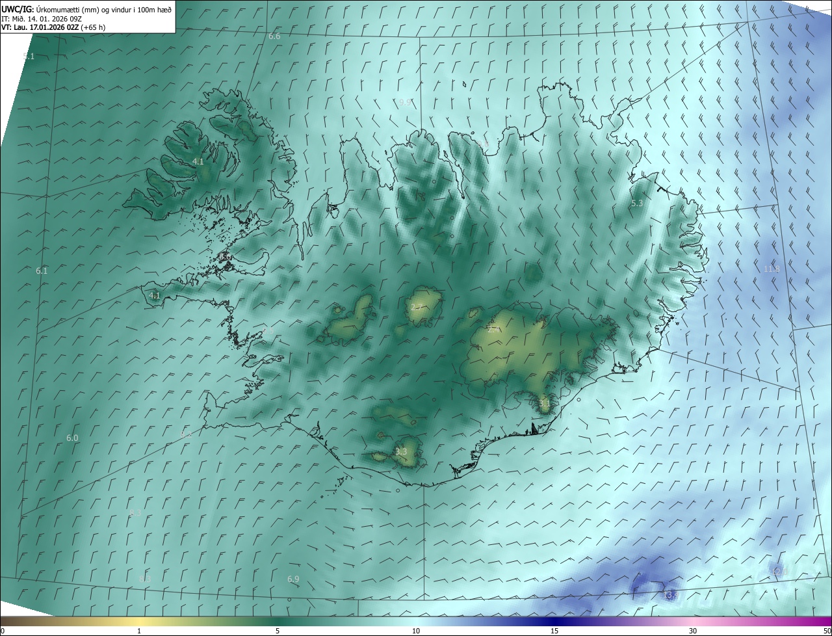Click the 9.9 value label north of Iceland
832x636 pixels.
point(405,102)
